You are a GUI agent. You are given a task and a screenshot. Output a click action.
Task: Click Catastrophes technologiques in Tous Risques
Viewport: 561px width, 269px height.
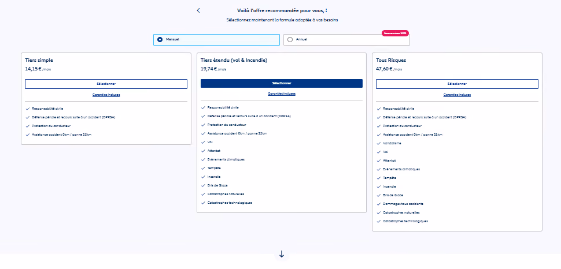tap(405, 221)
